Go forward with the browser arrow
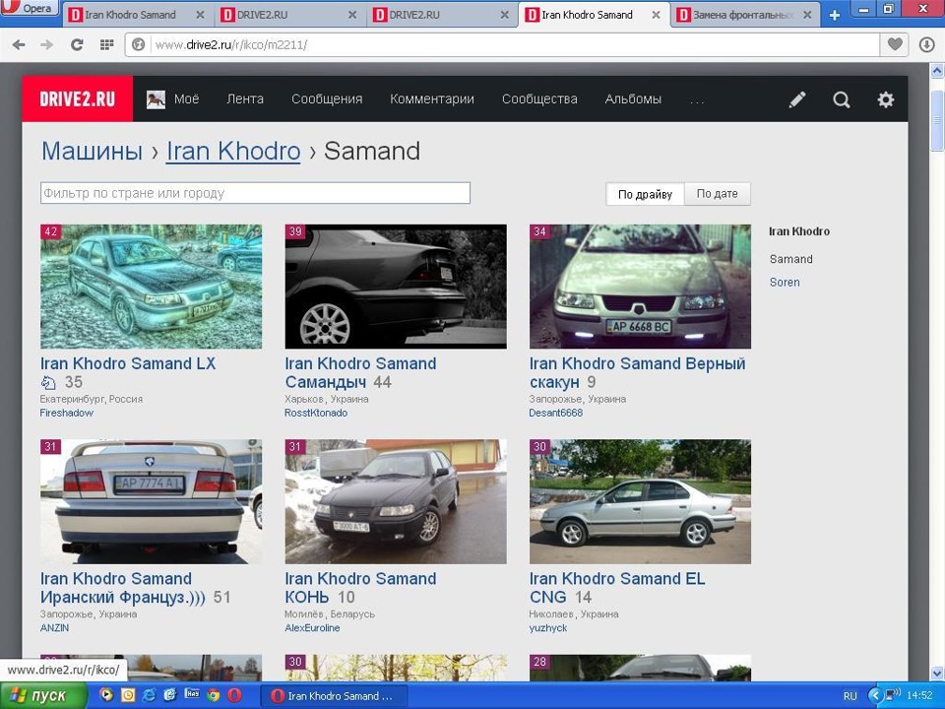Viewport: 945px width, 709px height. click(x=46, y=44)
